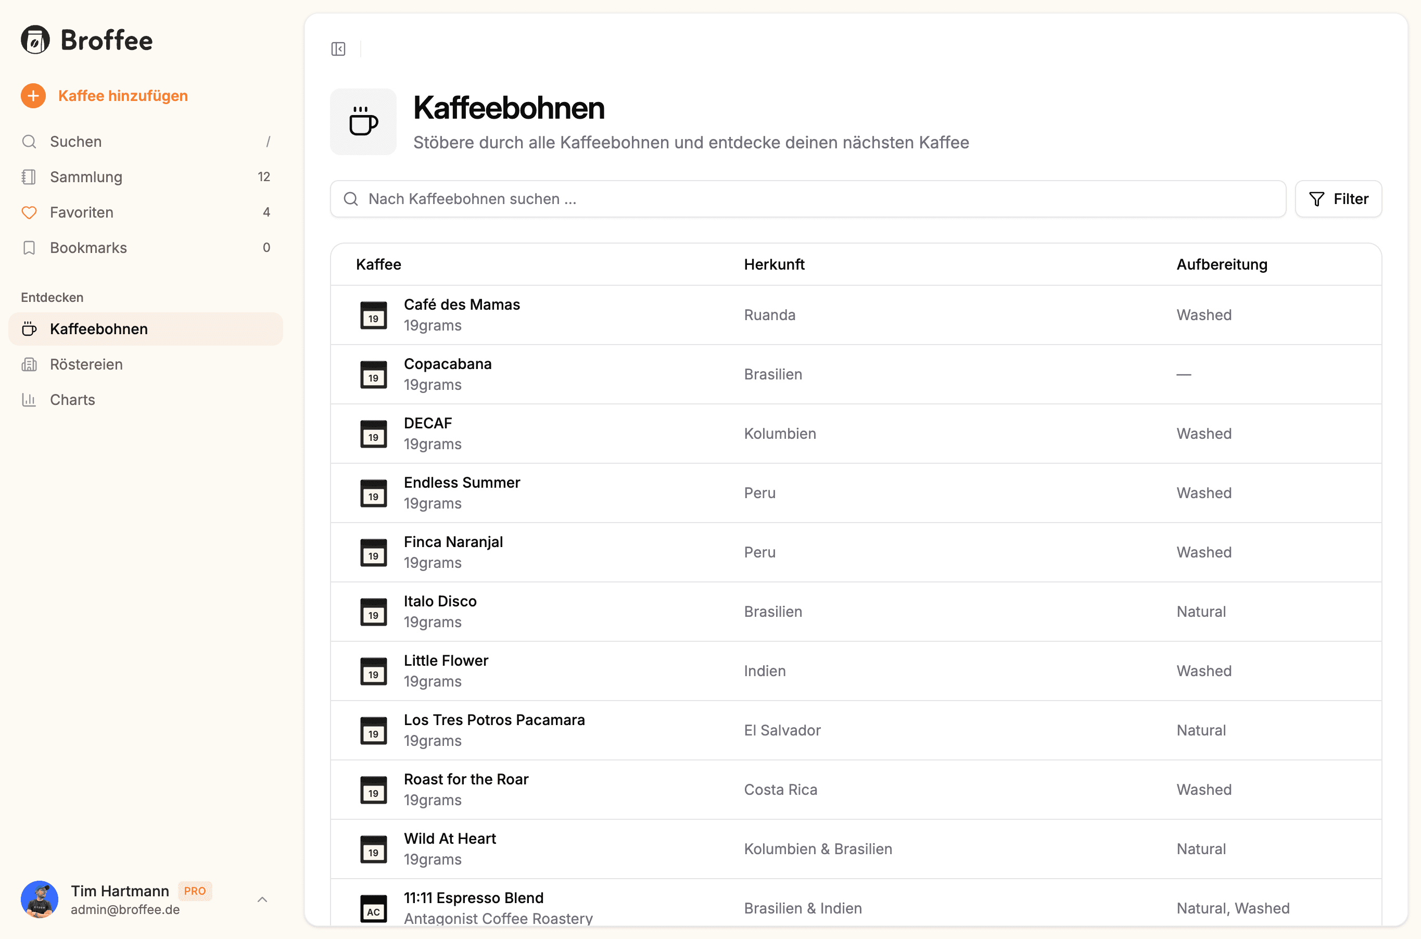Viewport: 1421px width, 939px height.
Task: Click the Röstereien building icon
Action: click(29, 364)
